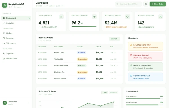169x108 pixels.
Task: Click the On-Time Delivery progress bar
Action: tap(84, 26)
